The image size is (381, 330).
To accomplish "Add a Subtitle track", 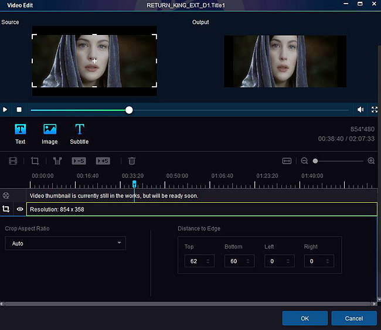I will [79, 134].
